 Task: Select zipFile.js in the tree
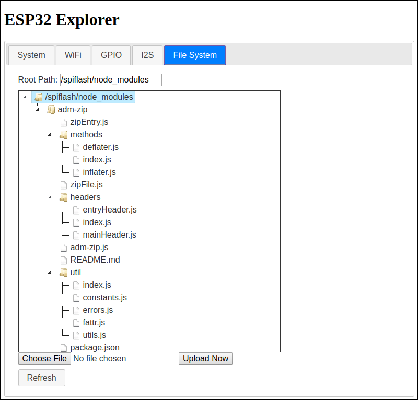point(86,185)
